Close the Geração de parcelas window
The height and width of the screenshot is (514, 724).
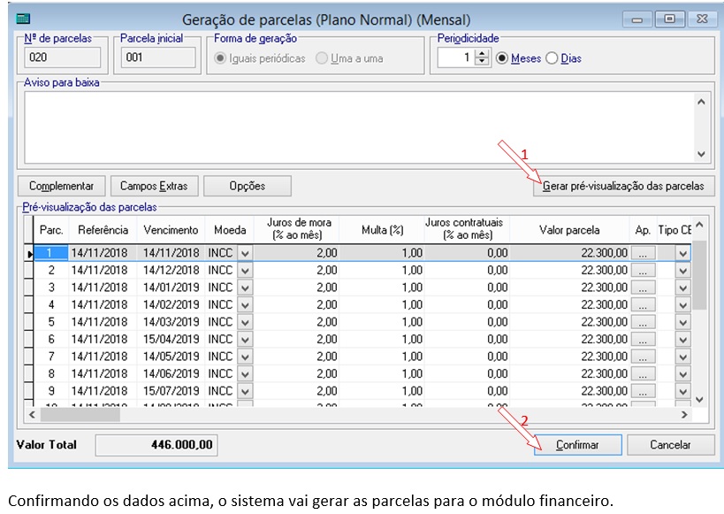pos(702,19)
